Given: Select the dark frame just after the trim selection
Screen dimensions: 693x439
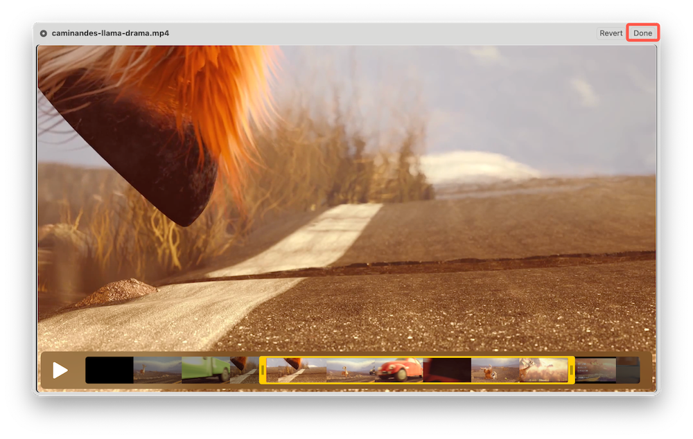Looking at the screenshot, I should [x=595, y=370].
